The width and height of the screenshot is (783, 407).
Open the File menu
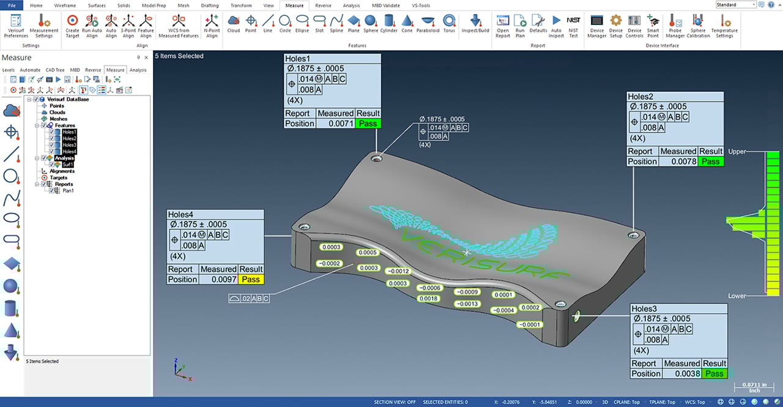coord(11,5)
